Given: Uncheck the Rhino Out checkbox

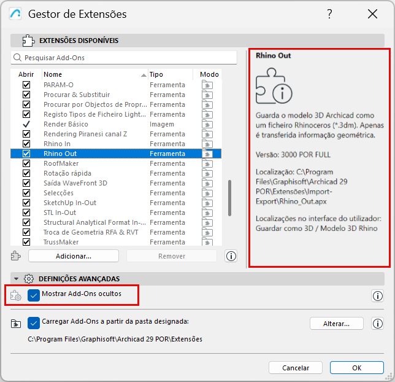Looking at the screenshot, I should (26, 154).
